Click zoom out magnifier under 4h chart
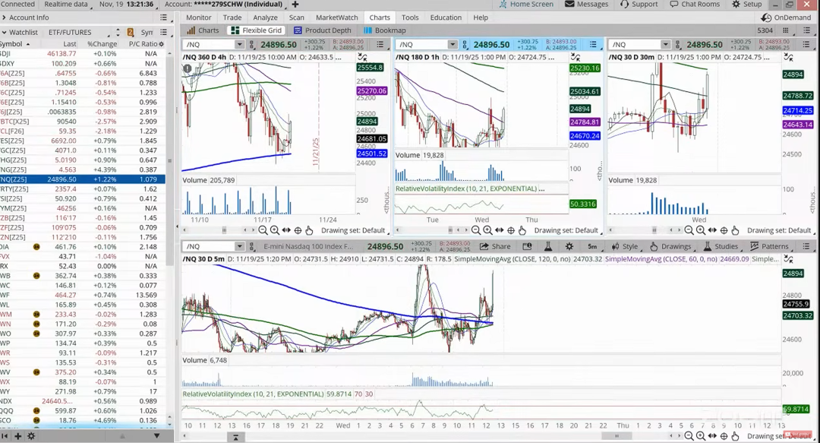 [x=263, y=230]
